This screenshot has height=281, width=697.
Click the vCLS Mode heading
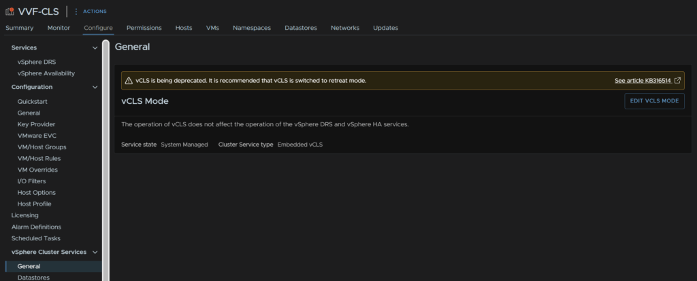coord(145,101)
